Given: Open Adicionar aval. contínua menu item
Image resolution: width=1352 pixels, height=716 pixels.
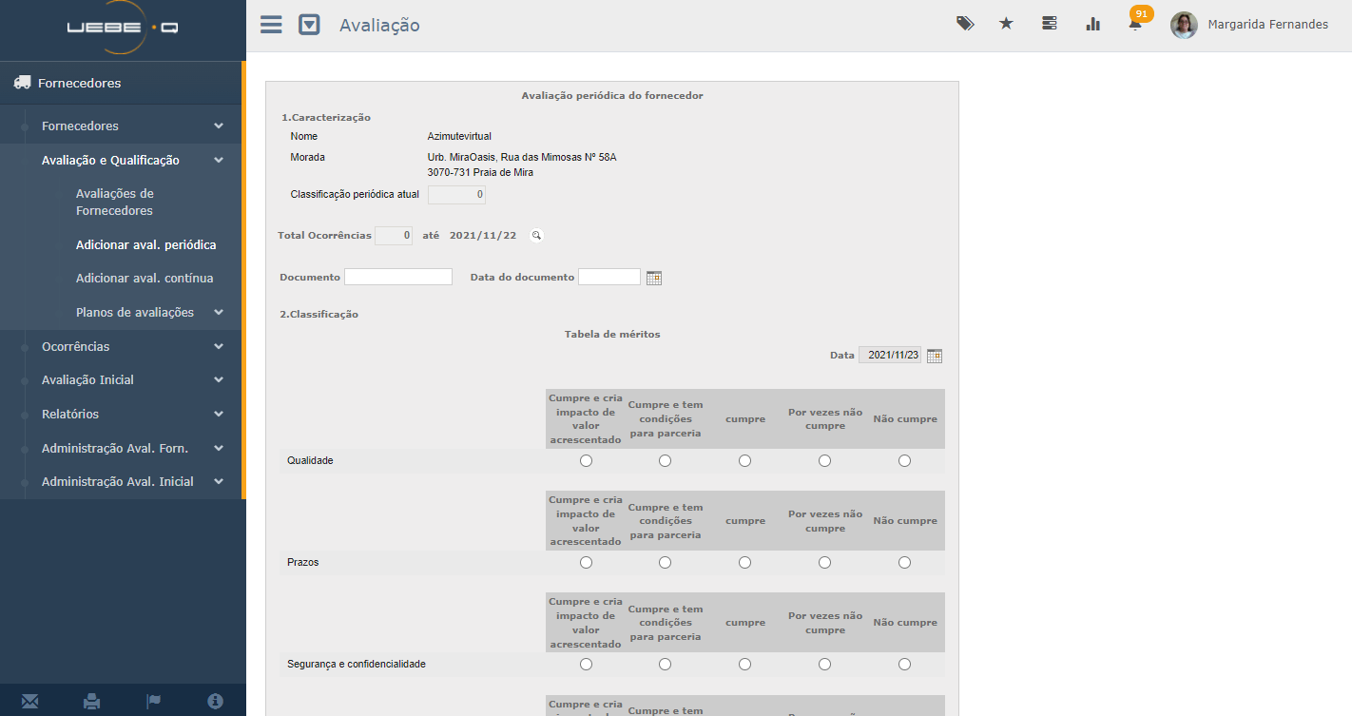Looking at the screenshot, I should [145, 279].
